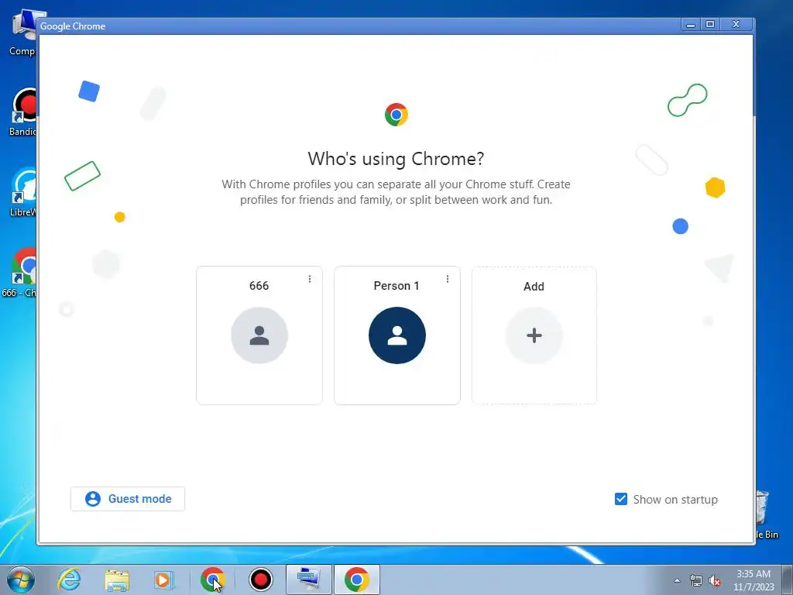Switch to On-Screen Keyboard taskbar item
This screenshot has width=793, height=595.
[308, 580]
